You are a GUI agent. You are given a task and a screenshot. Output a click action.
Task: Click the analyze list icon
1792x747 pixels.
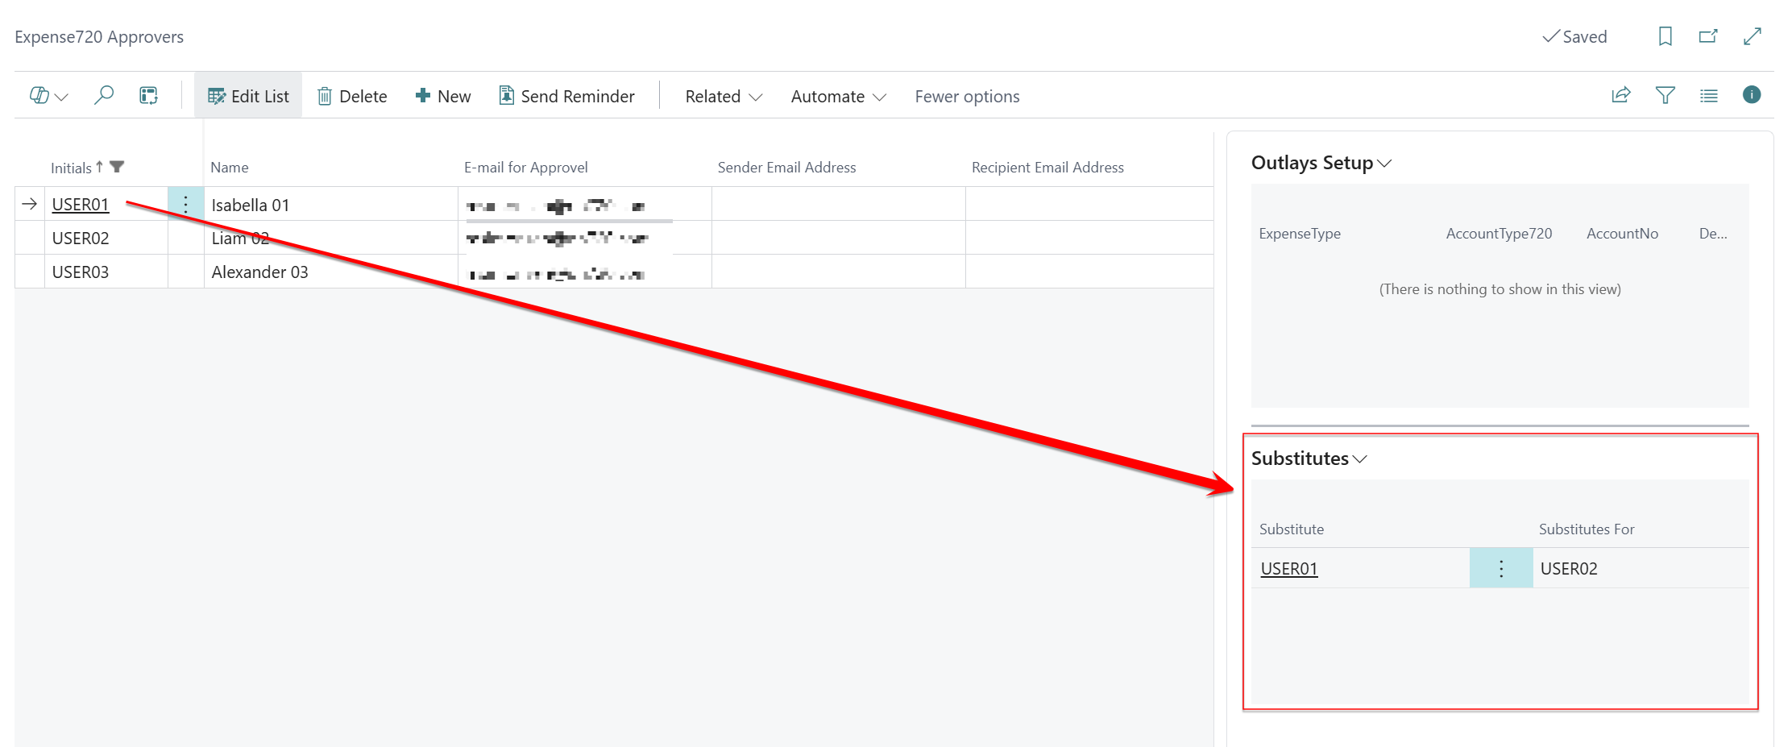(x=148, y=96)
